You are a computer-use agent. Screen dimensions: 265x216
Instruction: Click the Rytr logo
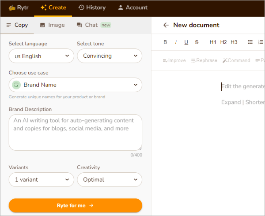pos(19,7)
